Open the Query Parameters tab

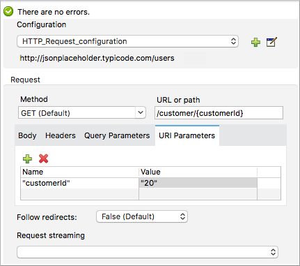[x=117, y=135]
